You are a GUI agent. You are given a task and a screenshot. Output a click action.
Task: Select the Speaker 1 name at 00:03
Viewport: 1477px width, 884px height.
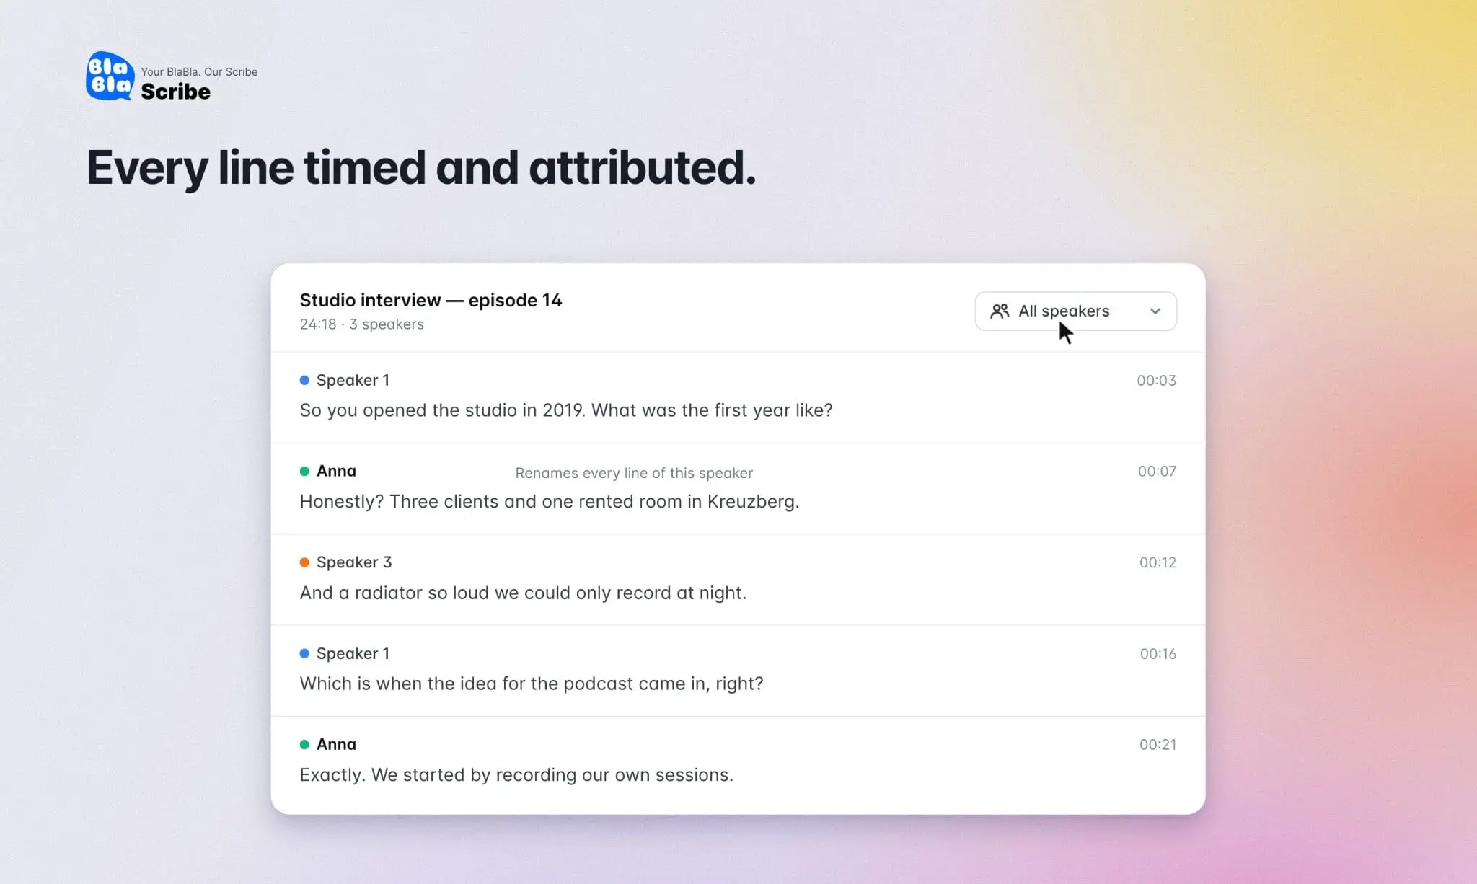point(353,380)
